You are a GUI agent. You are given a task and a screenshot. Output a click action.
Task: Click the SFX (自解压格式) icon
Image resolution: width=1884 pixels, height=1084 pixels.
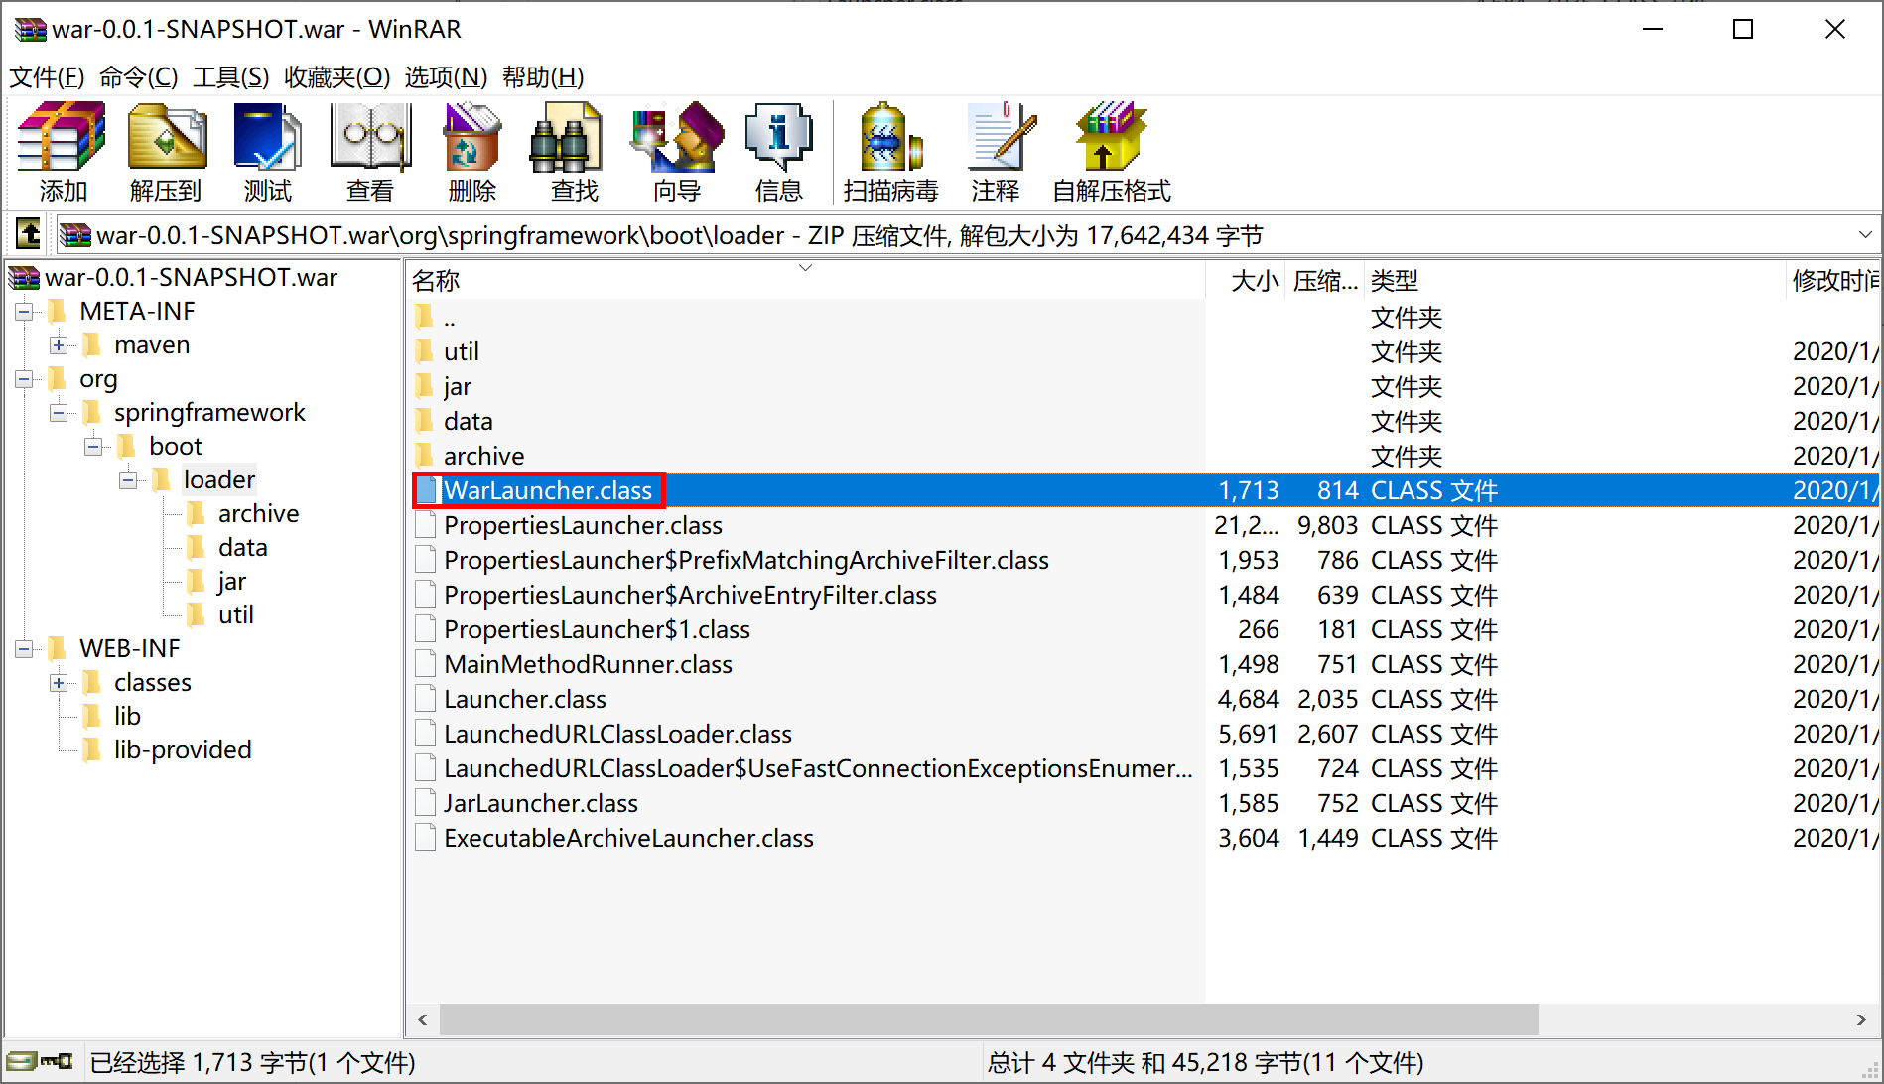point(1112,137)
